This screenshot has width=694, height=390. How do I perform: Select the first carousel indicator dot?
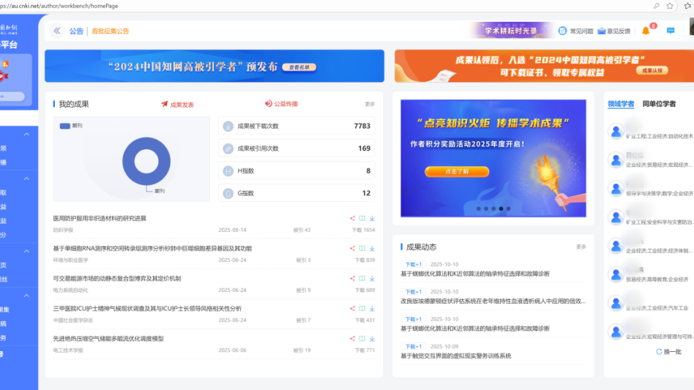(479, 209)
